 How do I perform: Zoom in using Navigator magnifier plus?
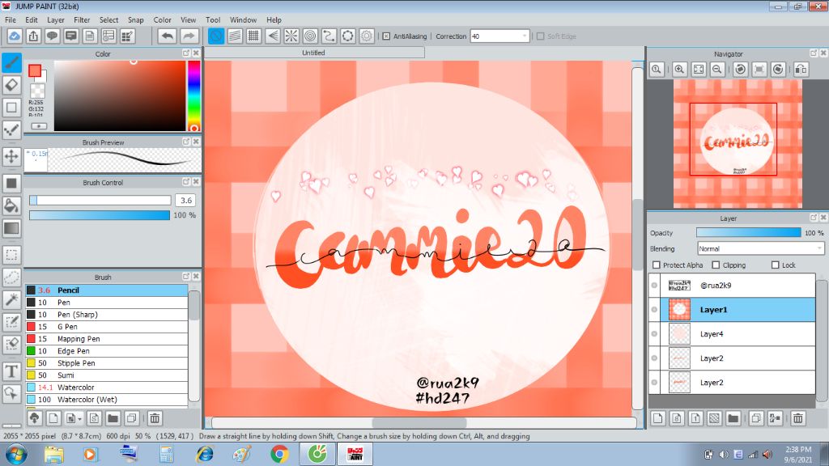679,70
